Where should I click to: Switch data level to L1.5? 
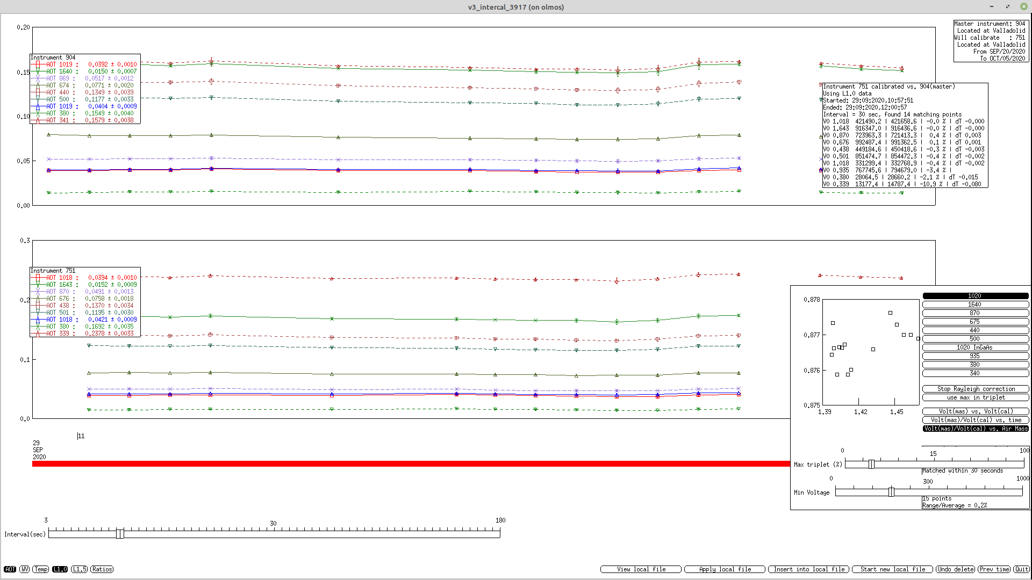tap(79, 569)
